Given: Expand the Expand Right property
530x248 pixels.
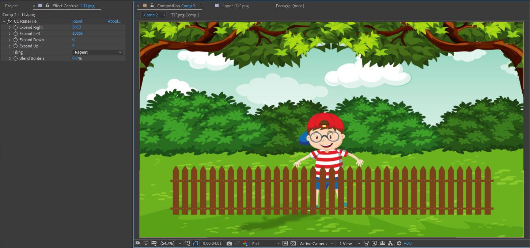Looking at the screenshot, I should (10, 27).
